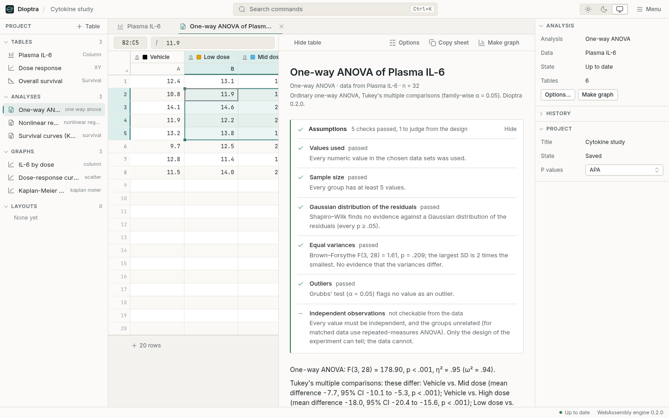Viewport: 669px width, 418px height.
Task: Click Kaplan-Meier graph icon
Action: tap(11, 190)
